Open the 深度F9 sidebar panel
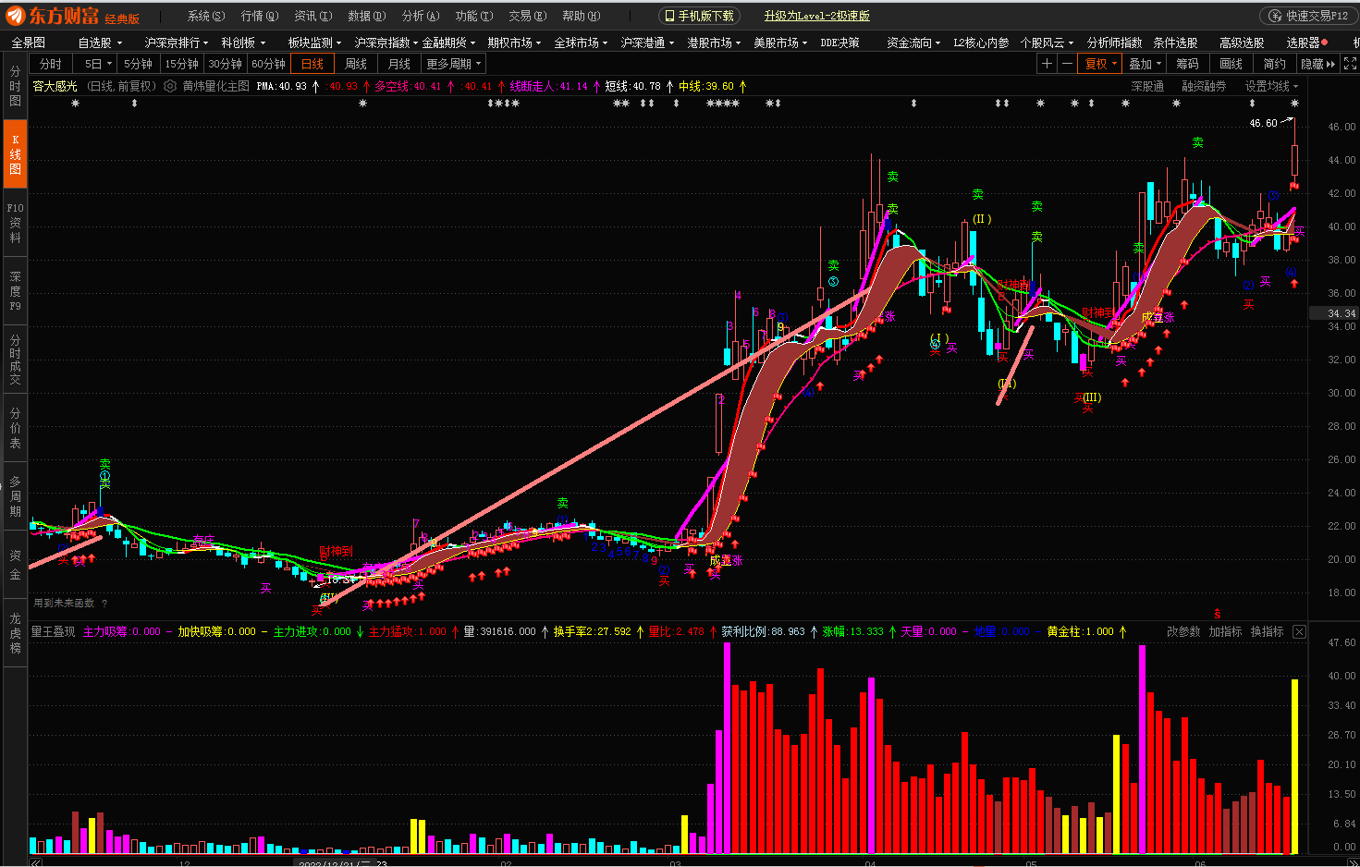 pos(15,291)
